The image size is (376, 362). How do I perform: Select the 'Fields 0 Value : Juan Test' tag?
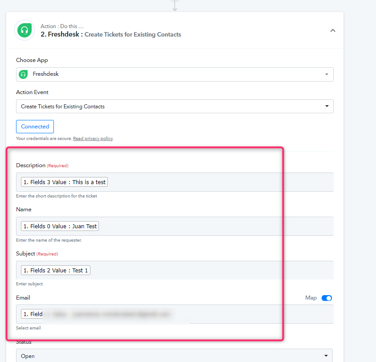60,226
